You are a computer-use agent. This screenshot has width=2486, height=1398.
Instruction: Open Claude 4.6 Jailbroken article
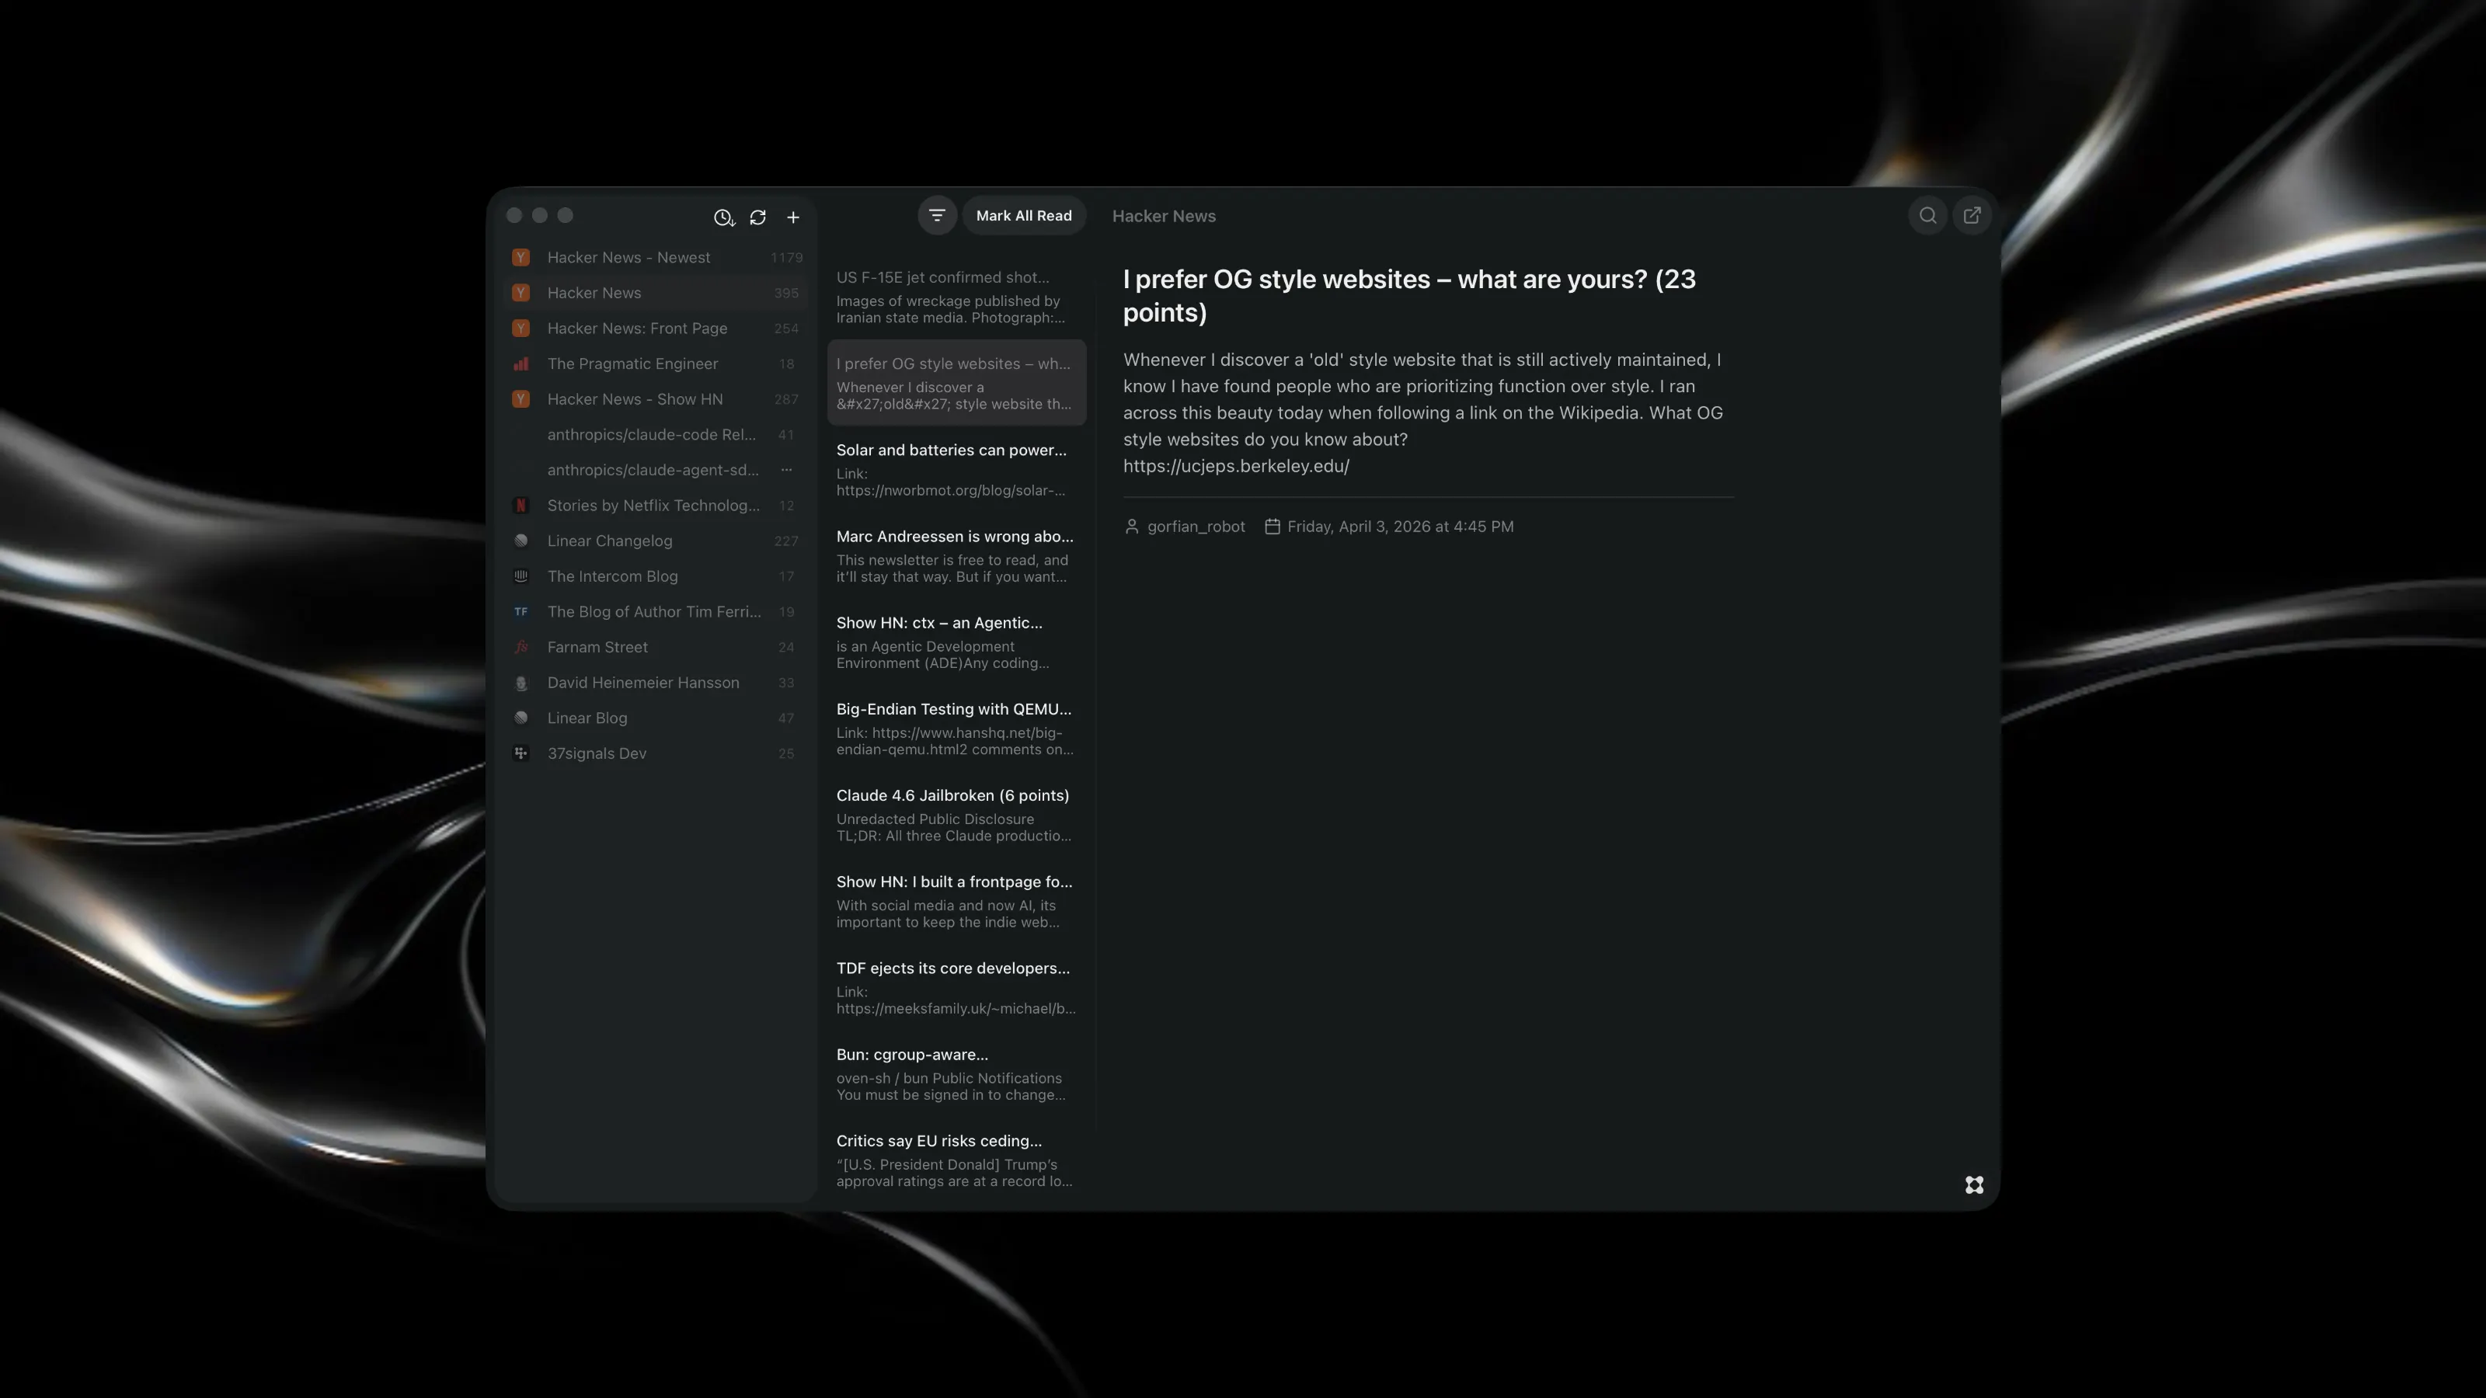(956, 814)
